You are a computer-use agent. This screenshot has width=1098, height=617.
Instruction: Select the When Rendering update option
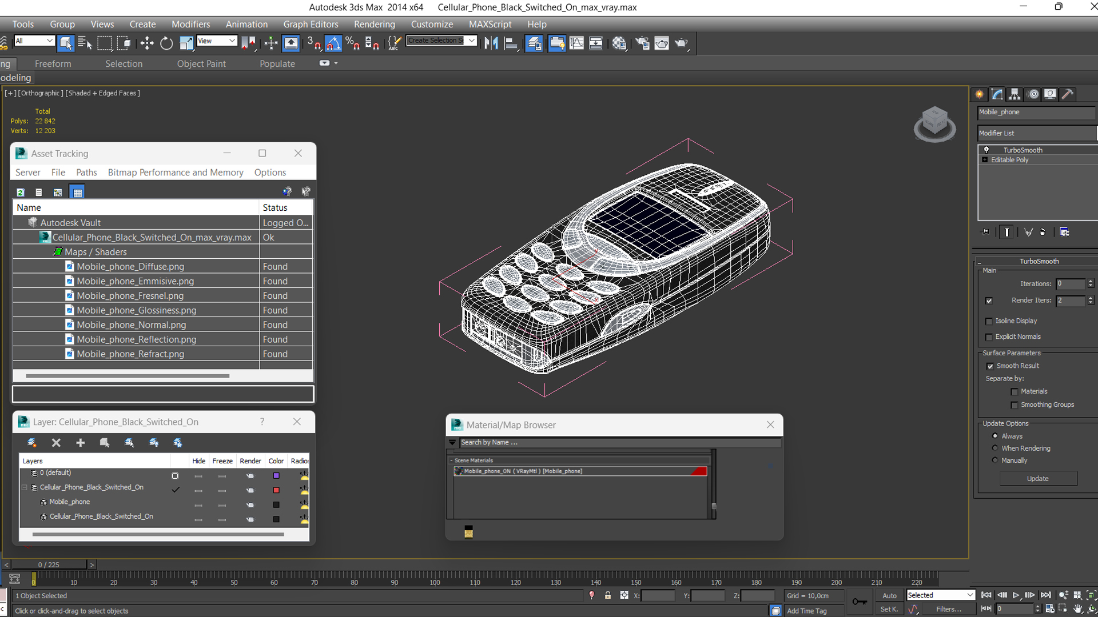click(x=995, y=448)
